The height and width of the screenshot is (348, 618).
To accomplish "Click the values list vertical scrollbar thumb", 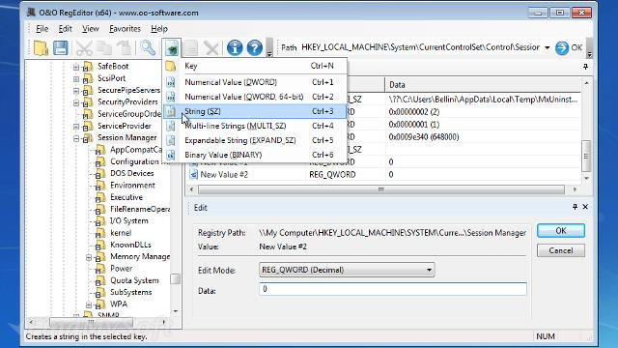I will coord(586,156).
